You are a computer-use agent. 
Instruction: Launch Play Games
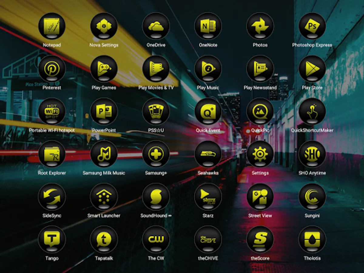tap(104, 69)
